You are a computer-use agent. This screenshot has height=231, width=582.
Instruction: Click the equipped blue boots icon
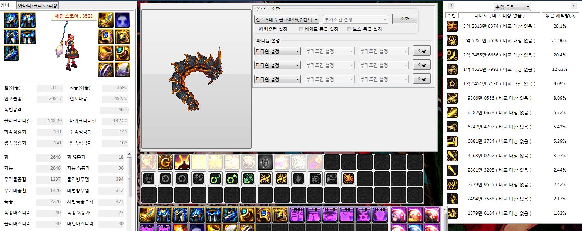click(x=11, y=53)
